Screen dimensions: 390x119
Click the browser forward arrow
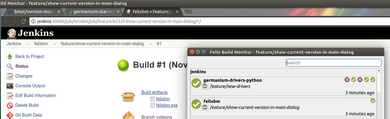click(15, 21)
